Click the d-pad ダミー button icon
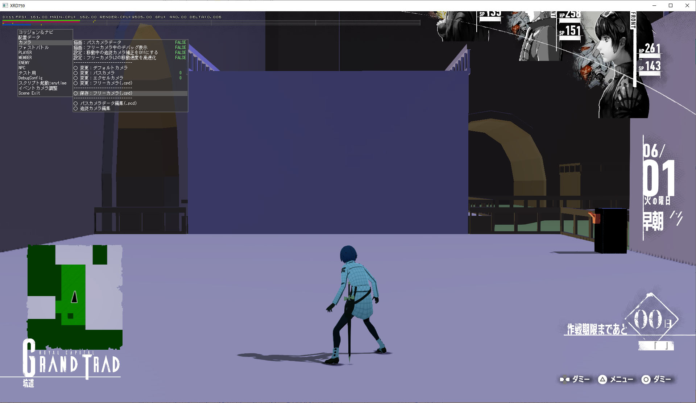The height and width of the screenshot is (403, 696). [564, 379]
